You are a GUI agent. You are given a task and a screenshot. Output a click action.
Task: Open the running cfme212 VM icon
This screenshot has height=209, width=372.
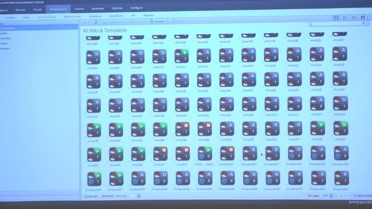click(x=182, y=56)
